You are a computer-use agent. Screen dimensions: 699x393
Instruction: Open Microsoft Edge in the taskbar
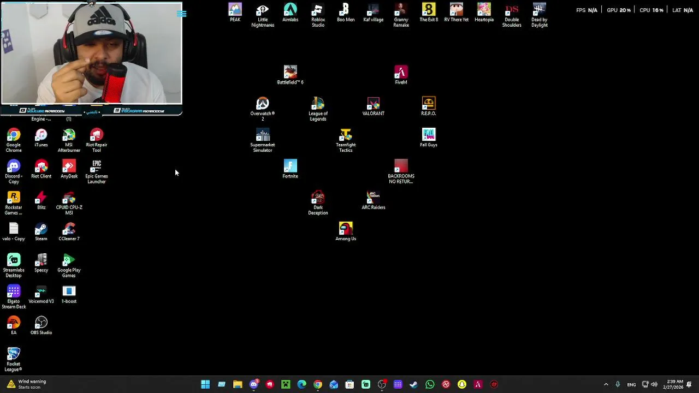tap(301, 384)
